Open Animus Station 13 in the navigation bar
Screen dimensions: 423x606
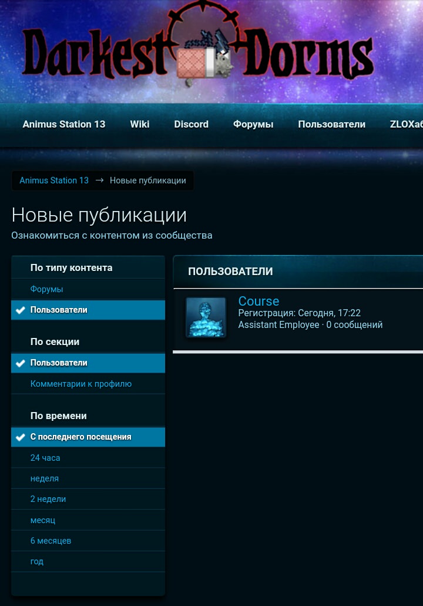coord(63,124)
